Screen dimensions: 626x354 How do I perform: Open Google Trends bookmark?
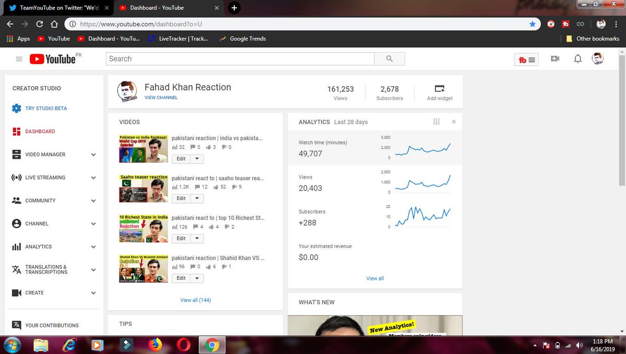coord(243,39)
